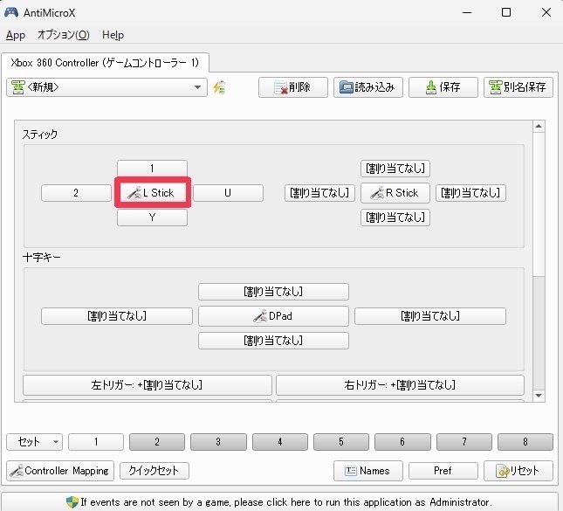Screen dimensions: 563x511
Task: Select set 7
Action: [x=464, y=442]
